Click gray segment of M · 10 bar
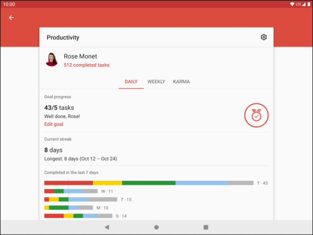The image size is (313, 235). click(x=86, y=208)
